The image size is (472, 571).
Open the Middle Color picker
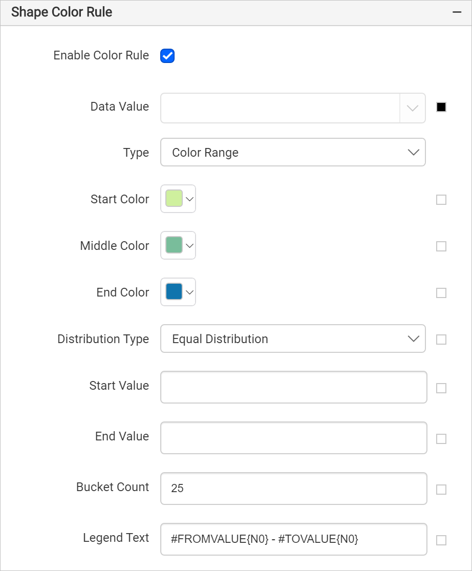[x=178, y=246]
